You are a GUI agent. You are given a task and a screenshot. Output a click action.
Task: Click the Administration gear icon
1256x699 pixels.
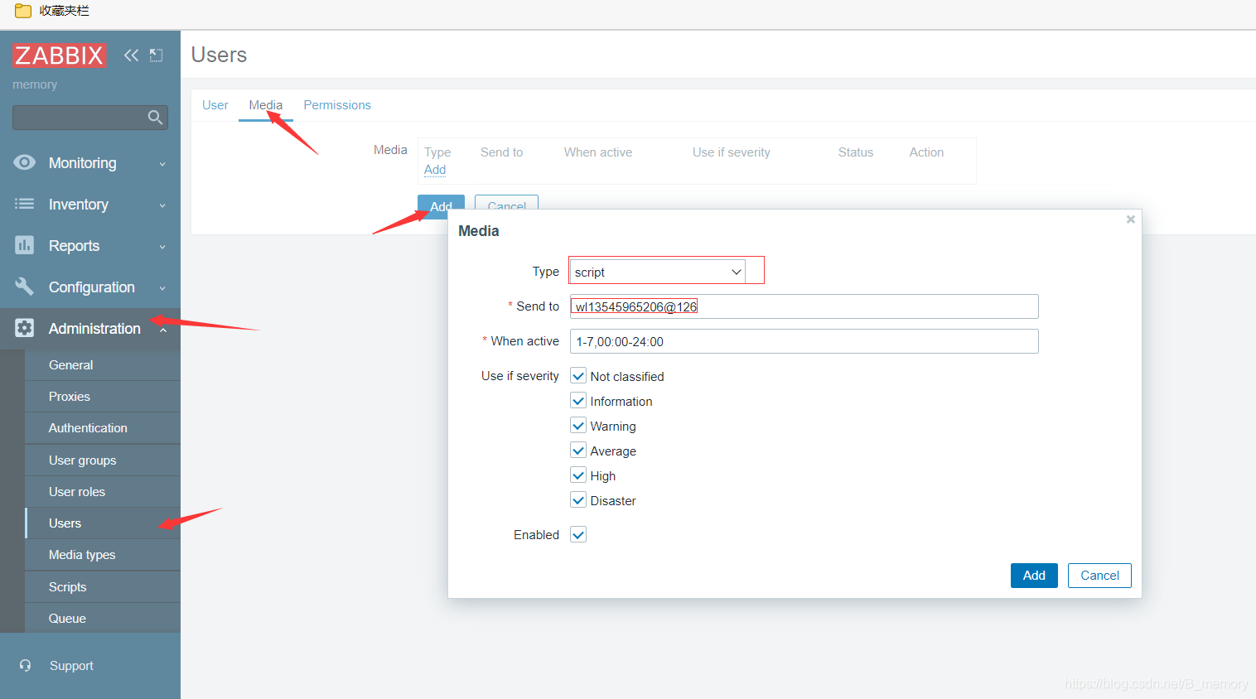click(x=25, y=328)
